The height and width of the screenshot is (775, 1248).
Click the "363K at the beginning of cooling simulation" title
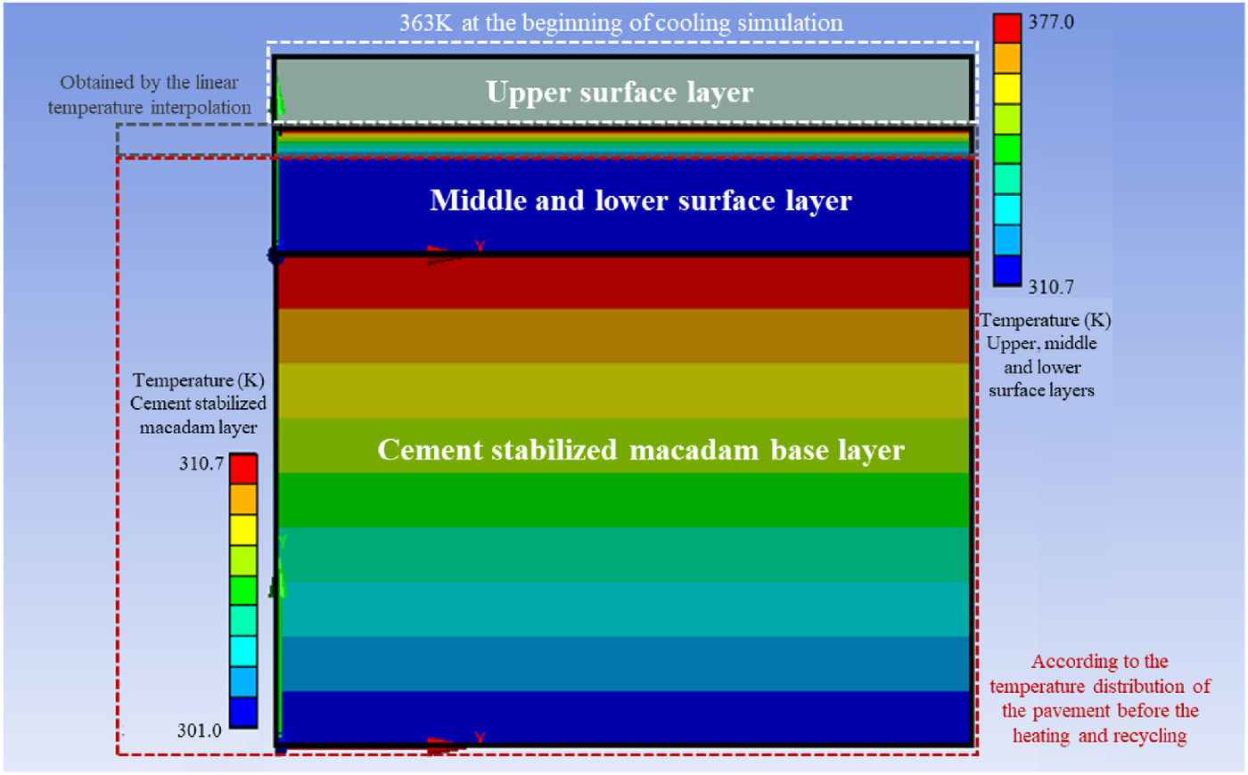(620, 22)
